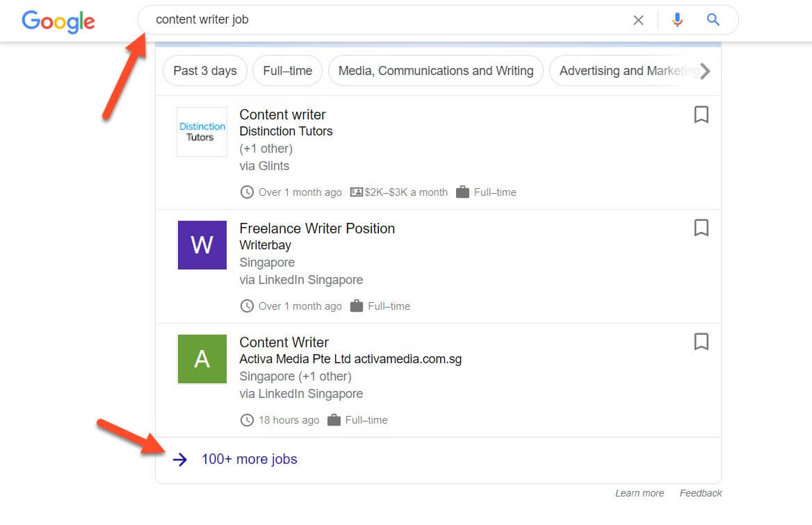The width and height of the screenshot is (812, 525).
Task: Click the '100+ more jobs' link
Action: [249, 459]
